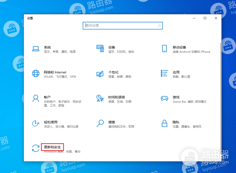Viewport: 236px width, 173px height.
Task: Open the 设备 keyboard and speaker icon
Action: [x=100, y=48]
